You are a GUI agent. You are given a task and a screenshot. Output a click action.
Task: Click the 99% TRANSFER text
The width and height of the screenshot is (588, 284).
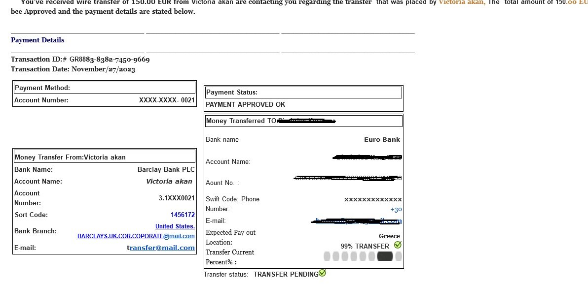click(x=365, y=246)
